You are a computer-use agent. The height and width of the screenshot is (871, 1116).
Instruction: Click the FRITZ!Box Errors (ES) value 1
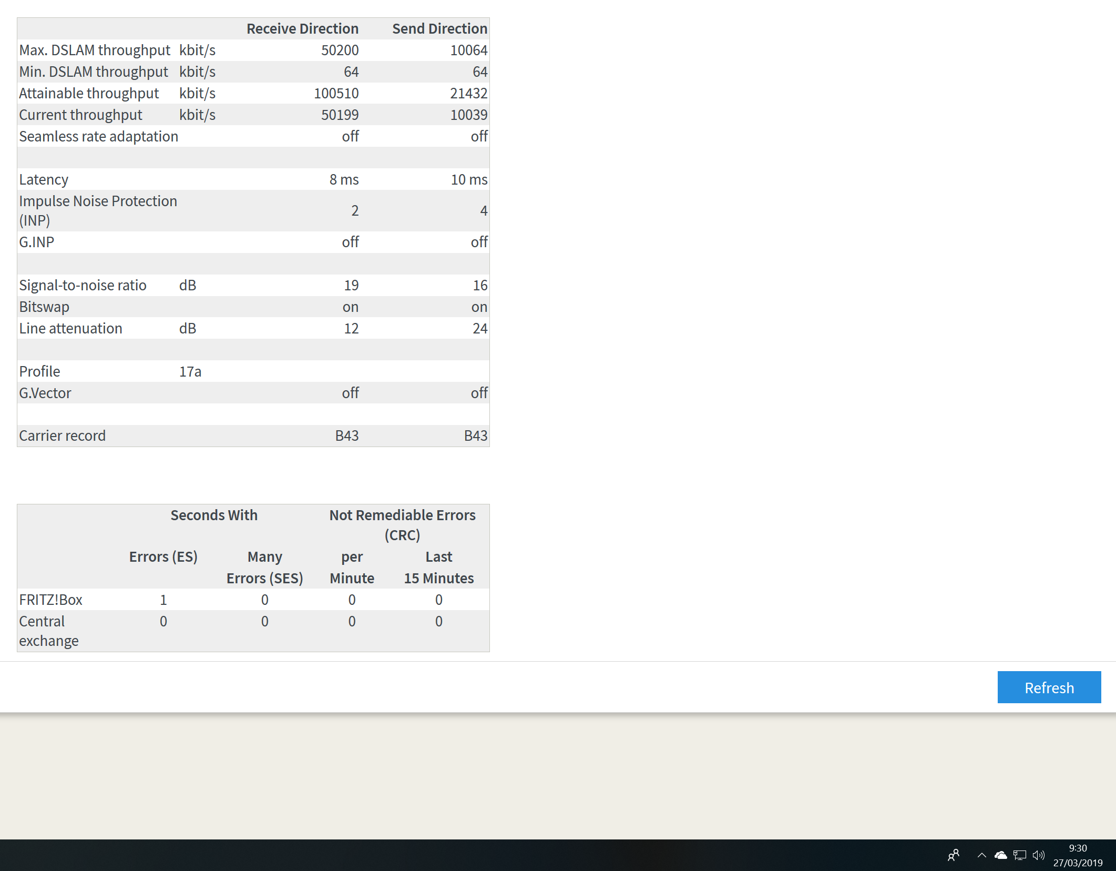[x=163, y=600]
